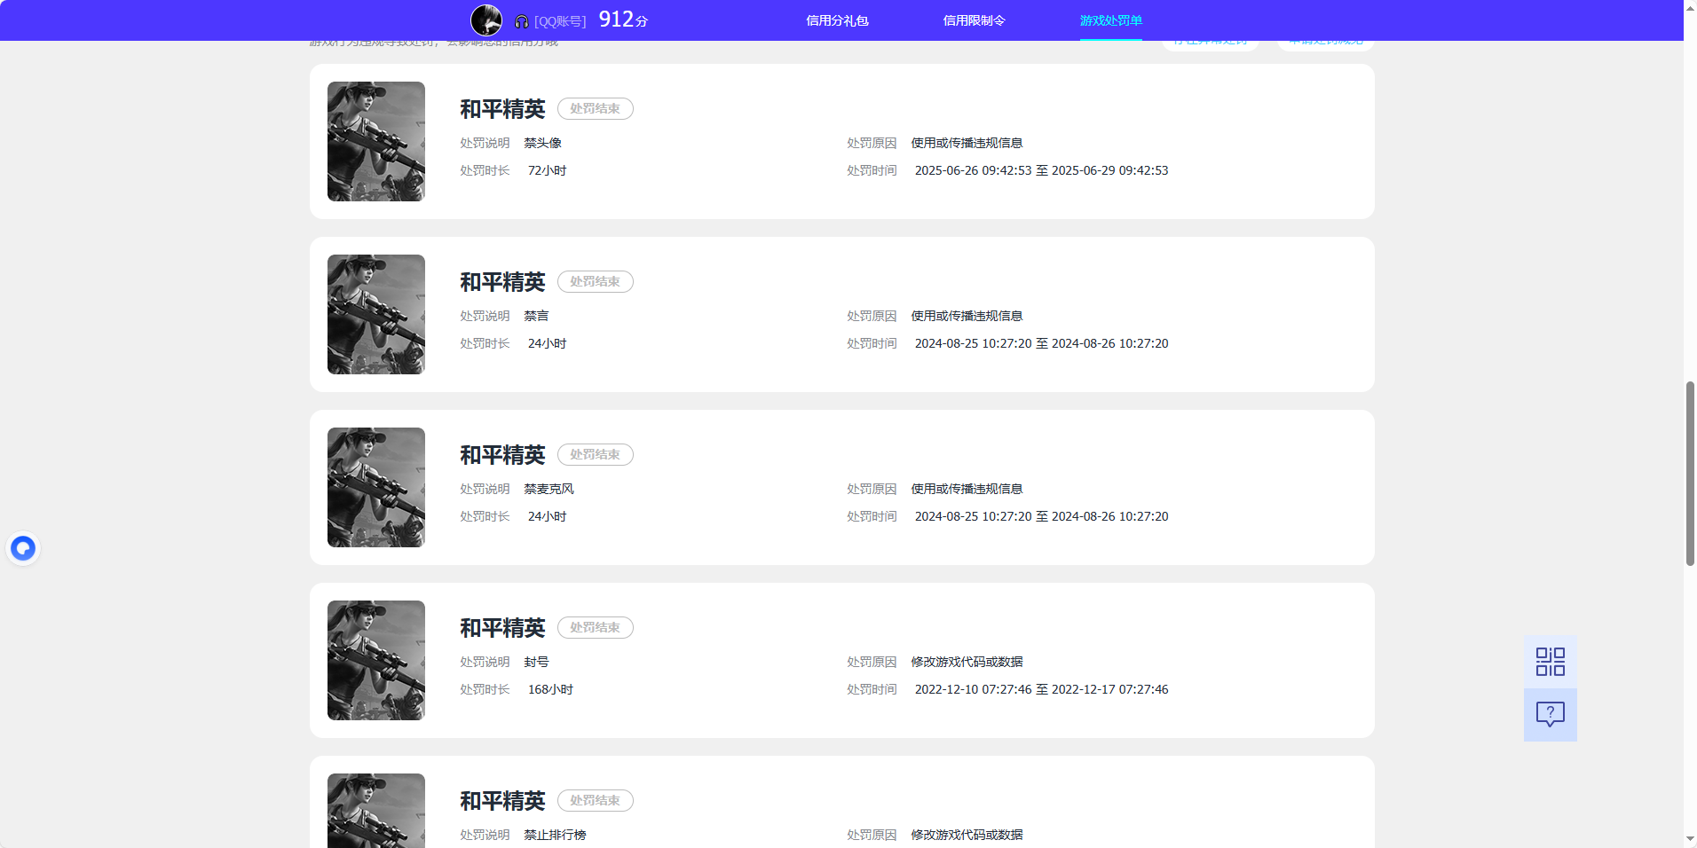Viewport: 1697px width, 848px height.
Task: Switch to 信用分礼包 section
Action: coord(835,20)
